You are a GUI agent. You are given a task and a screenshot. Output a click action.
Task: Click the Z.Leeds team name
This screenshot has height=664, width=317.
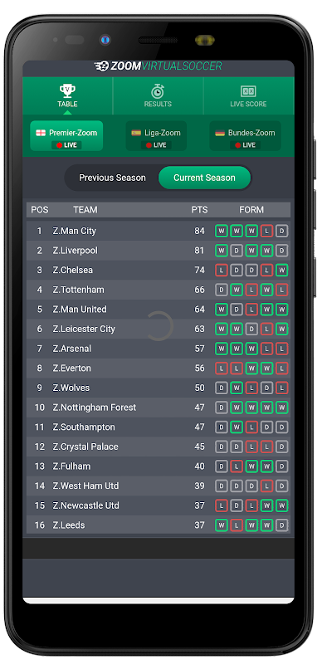(x=69, y=525)
